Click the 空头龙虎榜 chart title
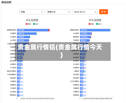The height and width of the screenshot is (103, 126). (95, 20)
